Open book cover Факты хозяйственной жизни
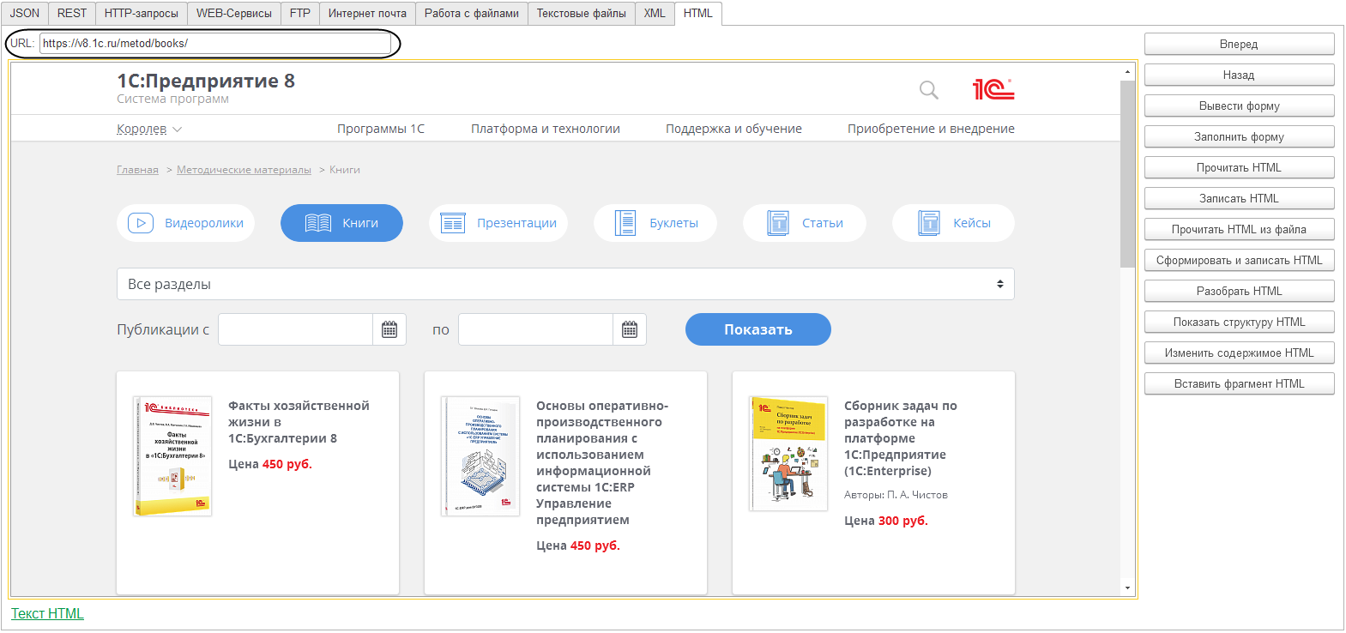Viewport: 1346px width, 633px height. click(172, 455)
